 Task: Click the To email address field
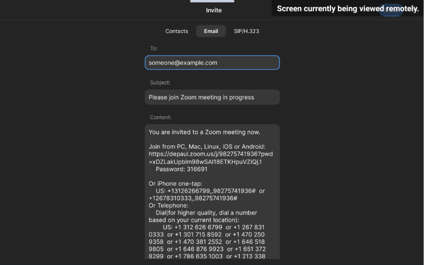click(x=212, y=62)
